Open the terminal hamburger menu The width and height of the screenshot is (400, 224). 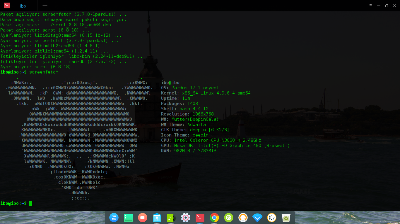click(371, 6)
